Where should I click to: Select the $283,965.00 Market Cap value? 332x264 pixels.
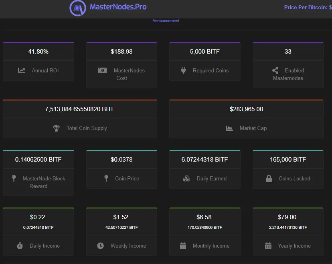pyautogui.click(x=246, y=109)
